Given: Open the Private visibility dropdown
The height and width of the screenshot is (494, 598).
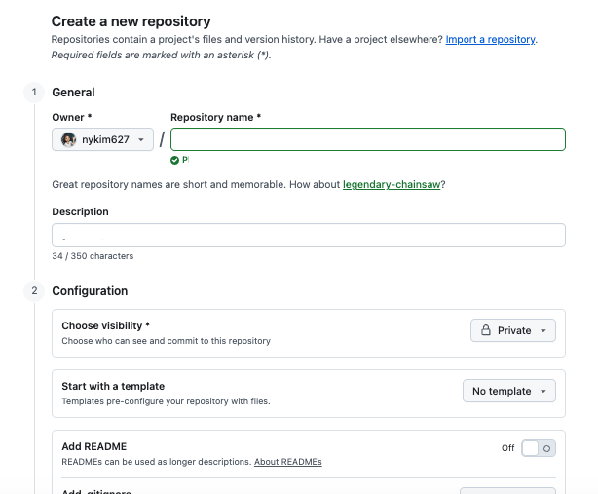Looking at the screenshot, I should tap(513, 330).
